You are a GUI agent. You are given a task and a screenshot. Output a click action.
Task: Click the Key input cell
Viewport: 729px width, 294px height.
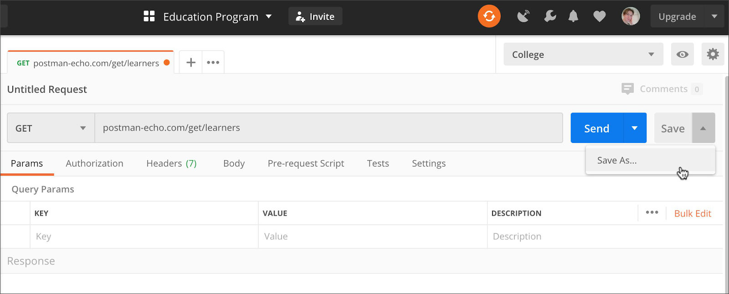tap(144, 236)
